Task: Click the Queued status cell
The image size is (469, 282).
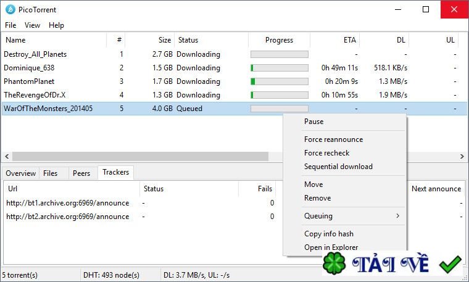Action: tap(189, 109)
